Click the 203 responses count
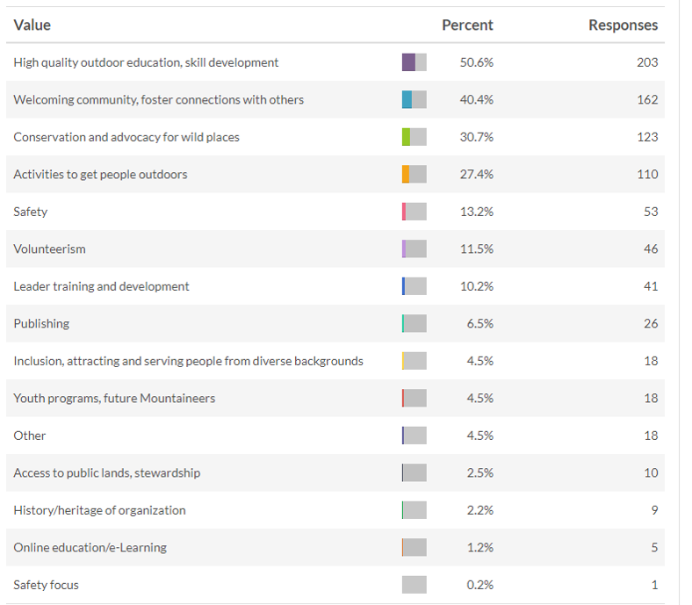The width and height of the screenshot is (692, 605). [x=647, y=62]
